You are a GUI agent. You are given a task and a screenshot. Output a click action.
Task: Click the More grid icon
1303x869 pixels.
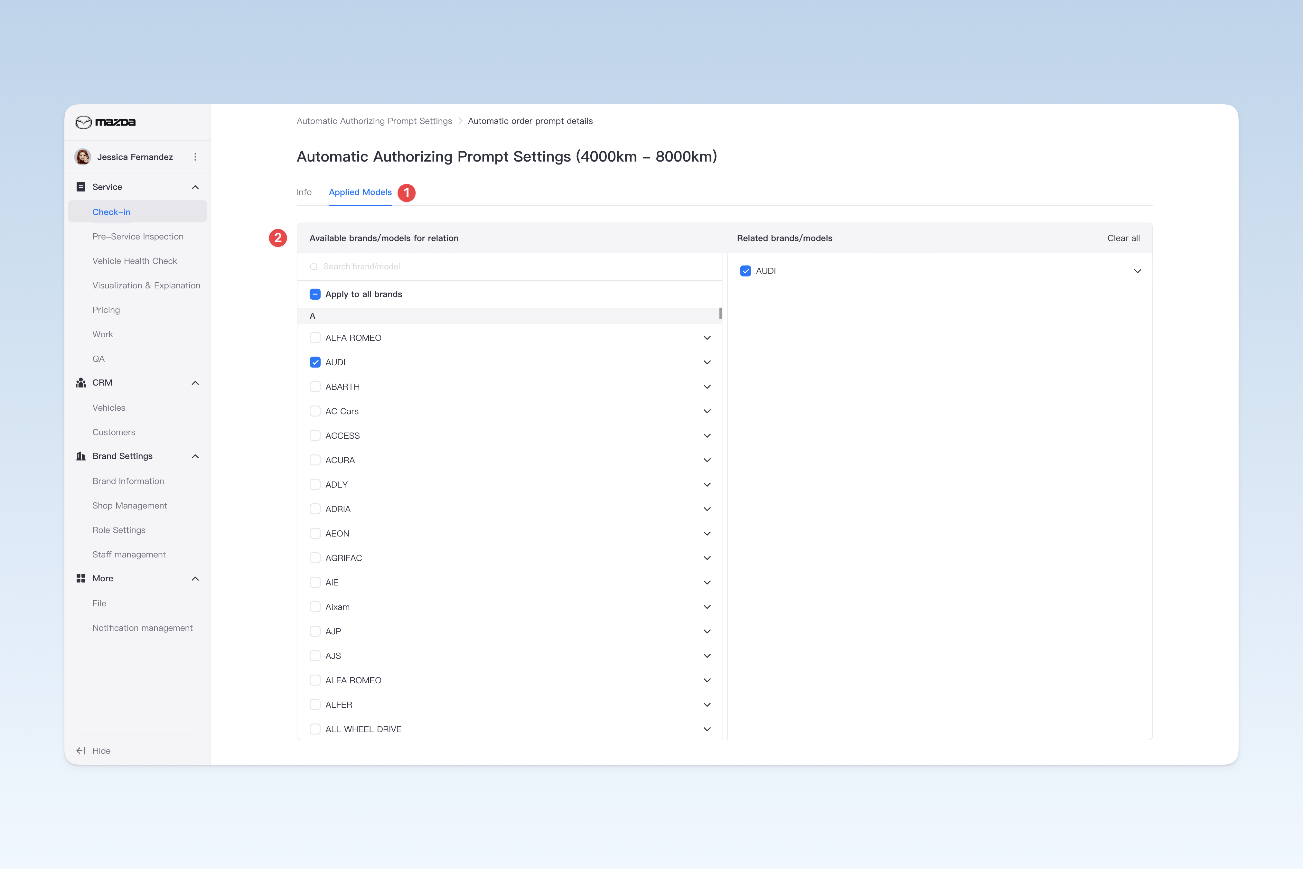pos(81,578)
